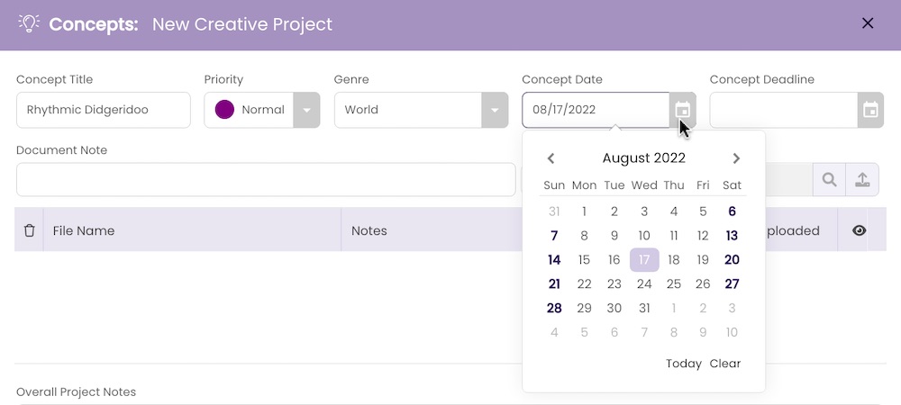This screenshot has width=901, height=405.
Task: Select August 19 in the calendar
Action: click(x=703, y=260)
